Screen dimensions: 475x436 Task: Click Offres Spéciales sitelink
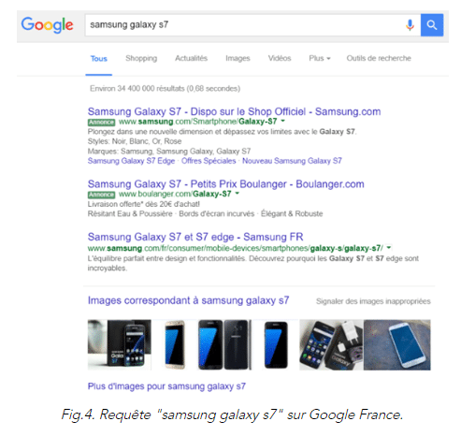(x=209, y=161)
